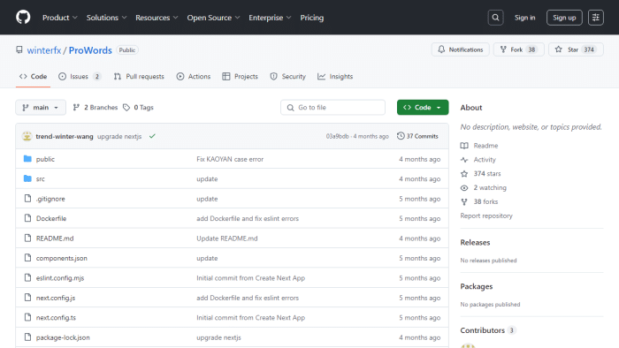Star the ProWords repository
Screen dimensions: 619x348
(576, 49)
